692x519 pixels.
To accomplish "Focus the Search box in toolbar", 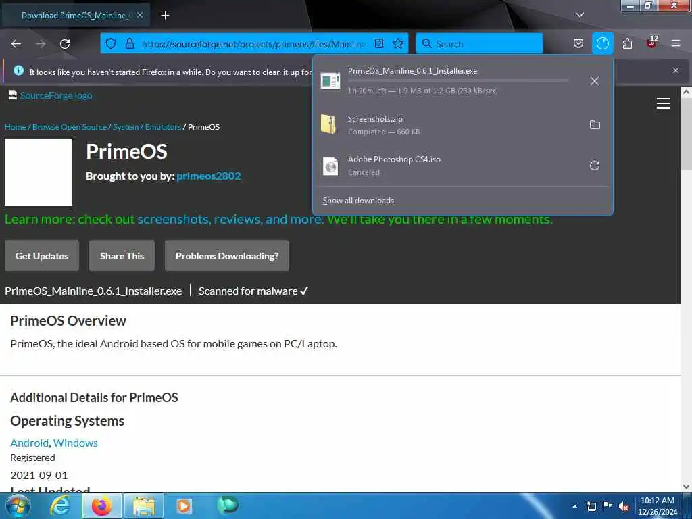I will click(479, 44).
